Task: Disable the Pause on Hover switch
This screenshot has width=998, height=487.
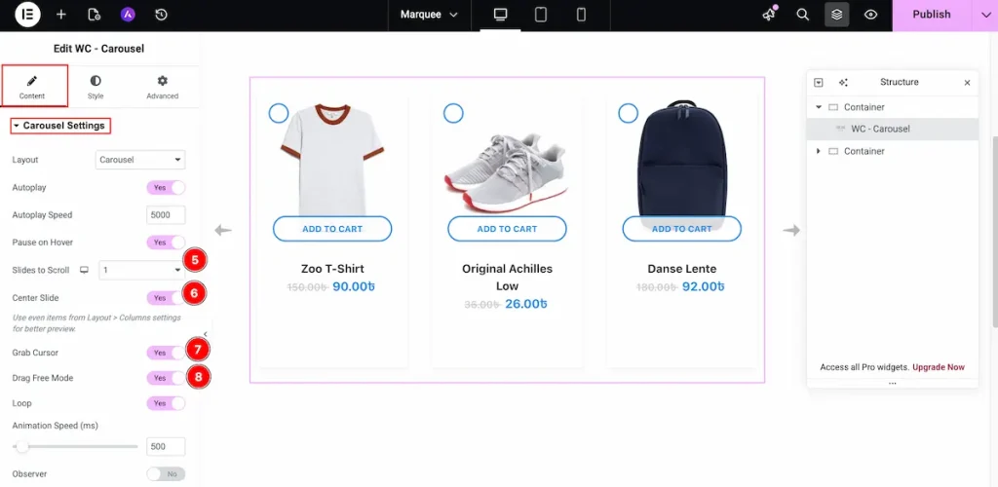Action: 166,242
